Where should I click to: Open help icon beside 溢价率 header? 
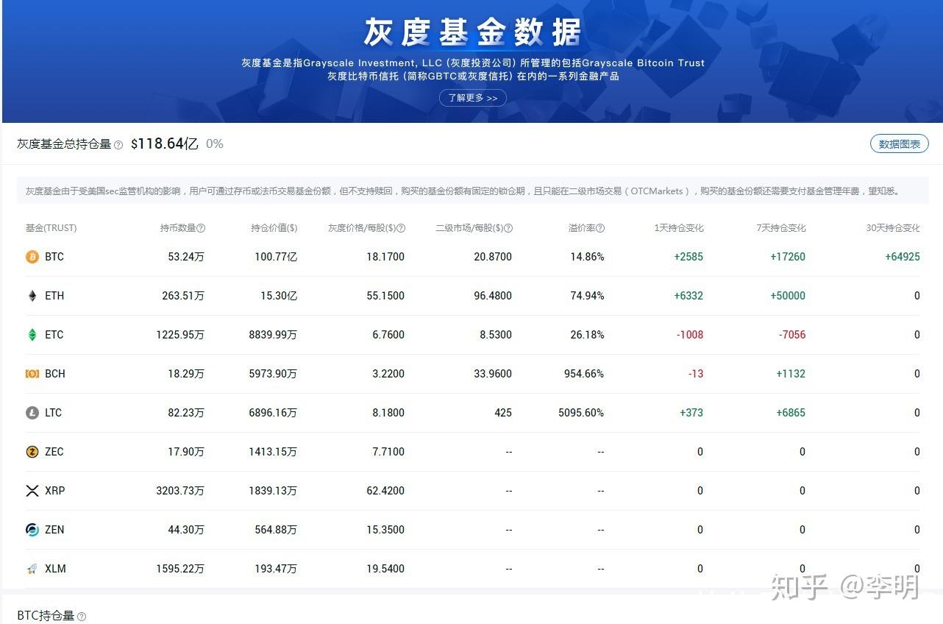pyautogui.click(x=601, y=228)
